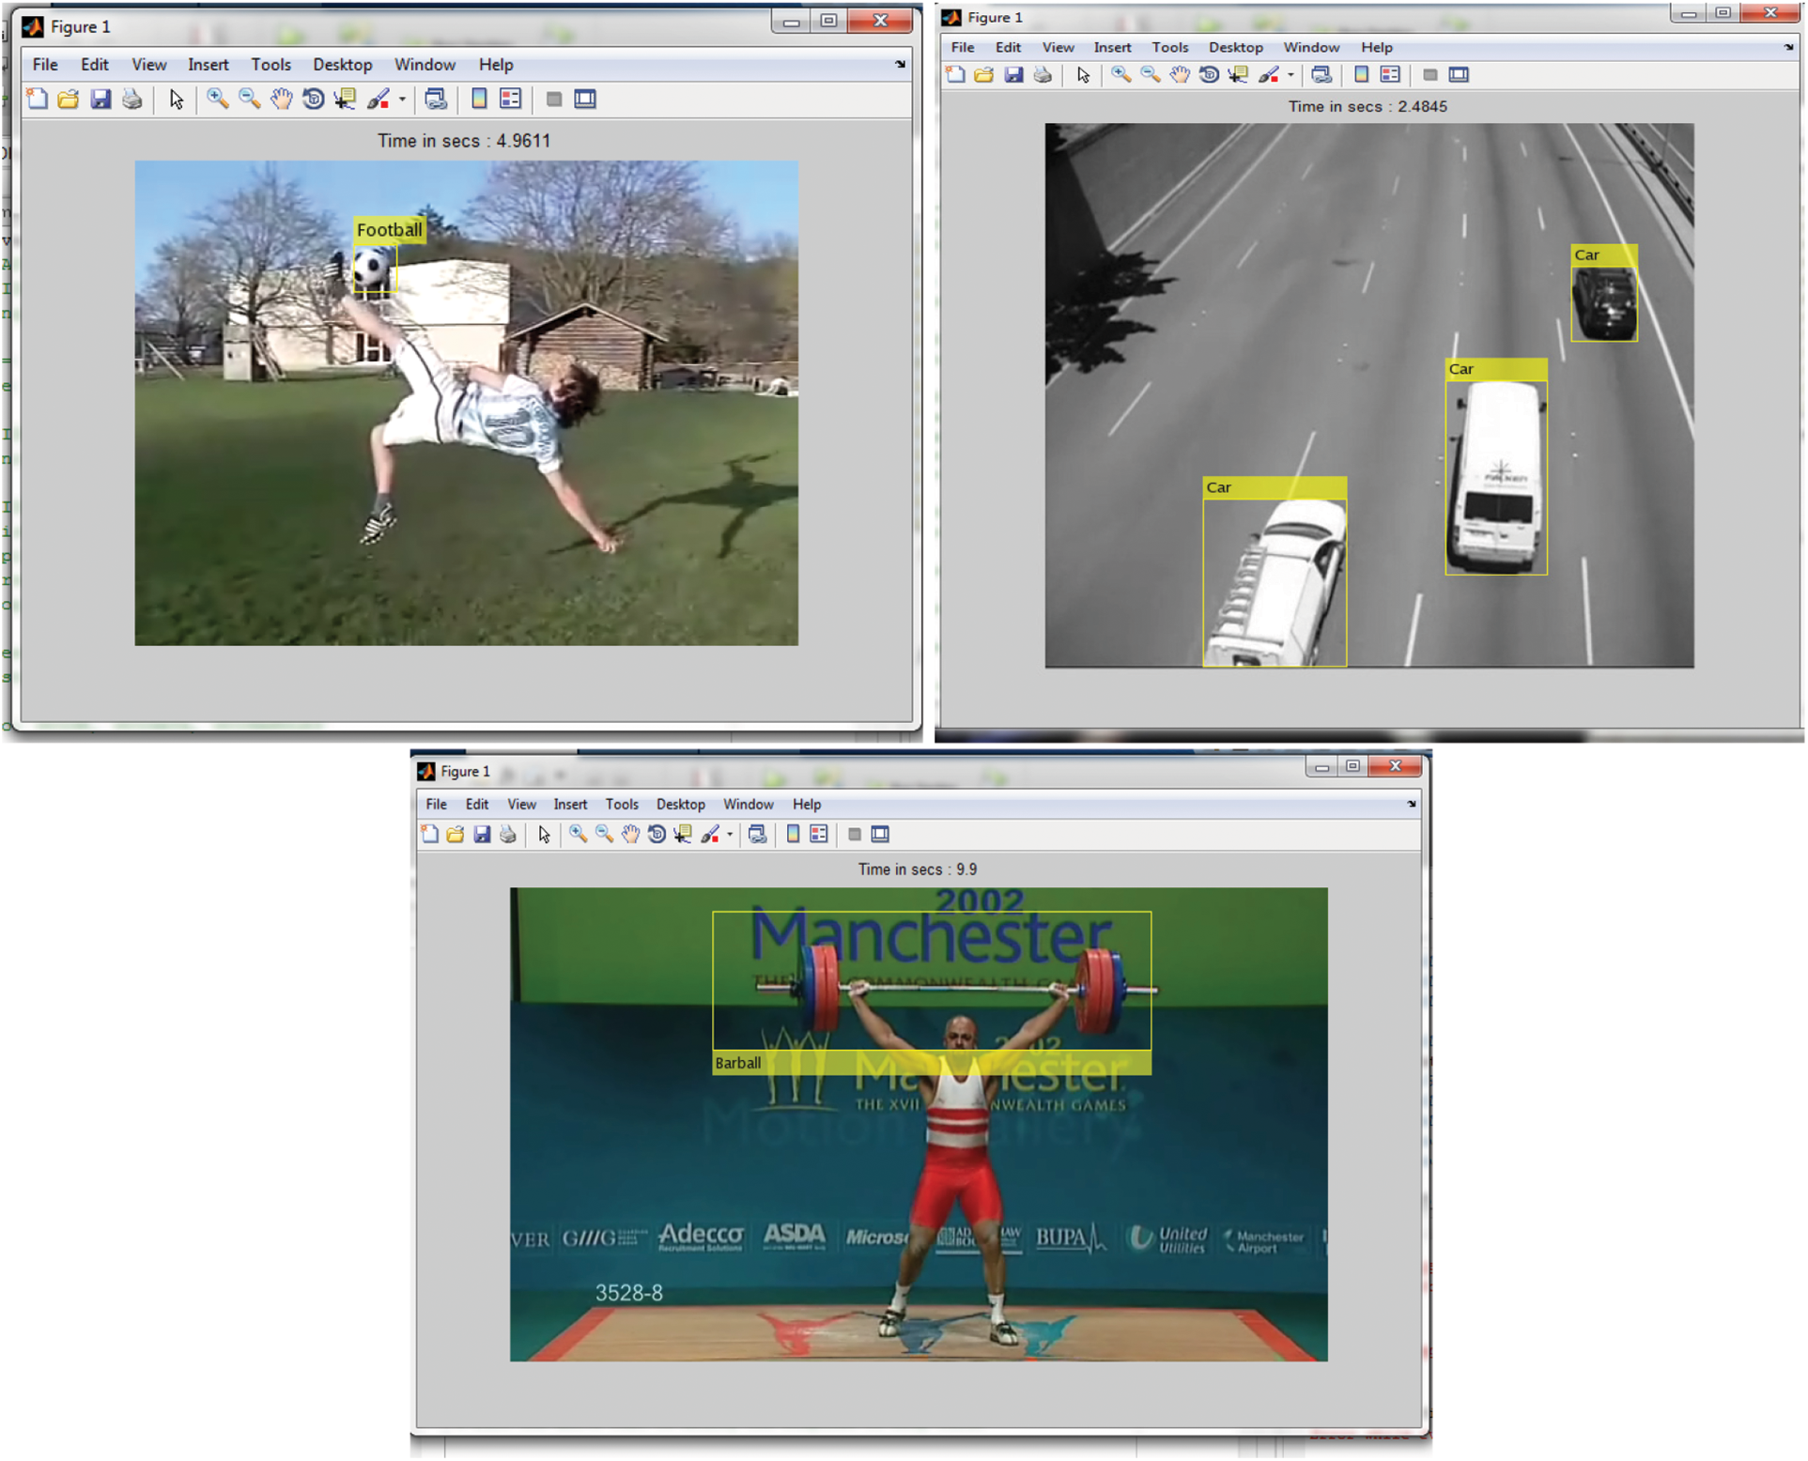
Task: Select Data Cursor tool in barbell figure
Action: click(683, 835)
